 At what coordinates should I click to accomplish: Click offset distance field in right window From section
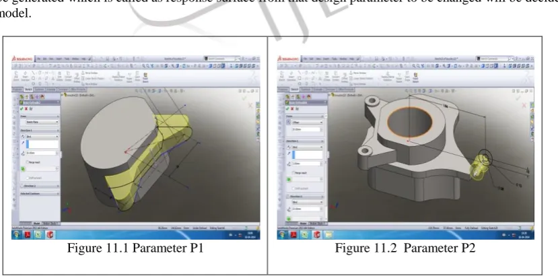tap(306, 129)
